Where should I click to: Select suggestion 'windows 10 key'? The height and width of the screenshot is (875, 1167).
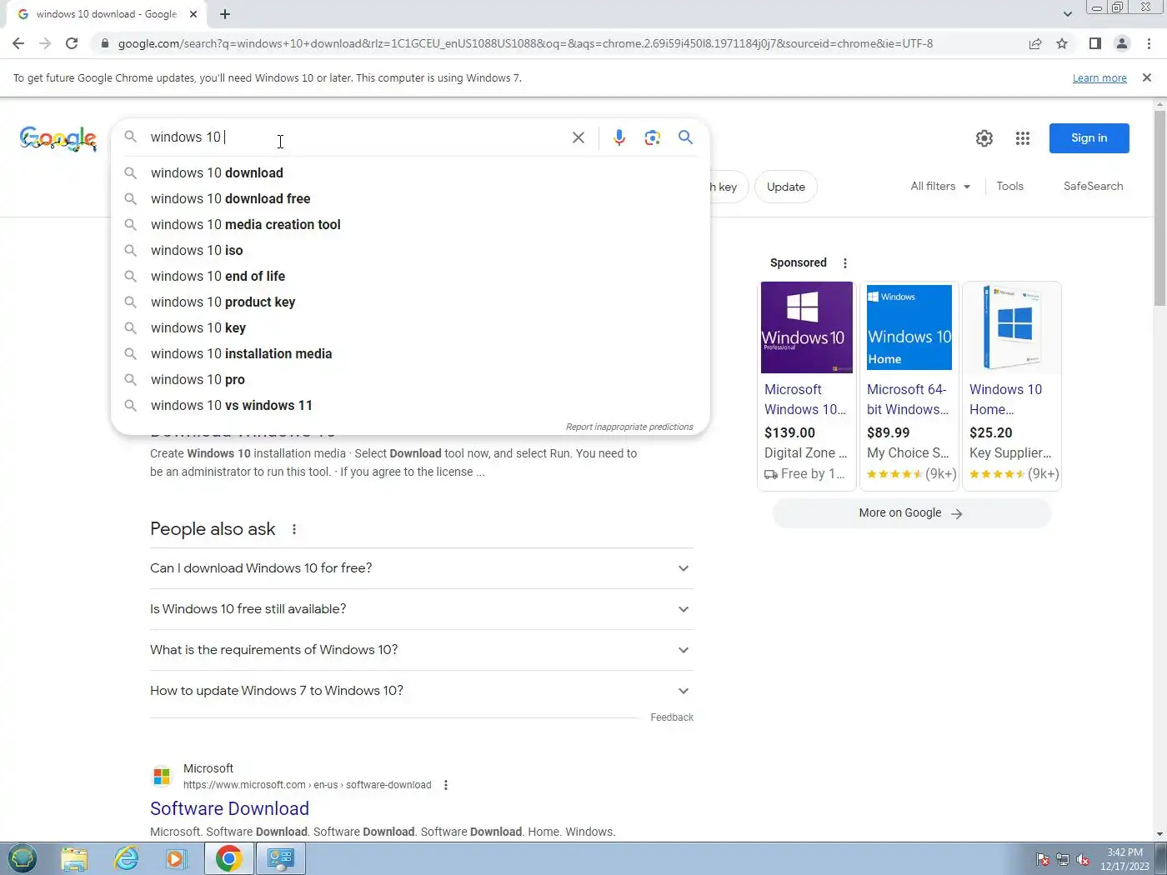[x=410, y=328]
